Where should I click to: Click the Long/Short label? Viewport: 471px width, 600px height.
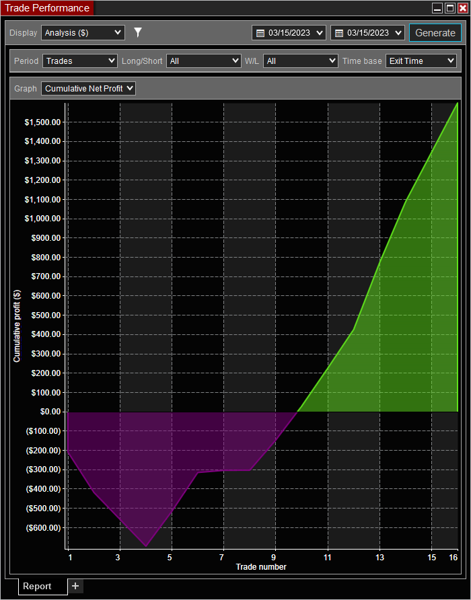click(142, 61)
